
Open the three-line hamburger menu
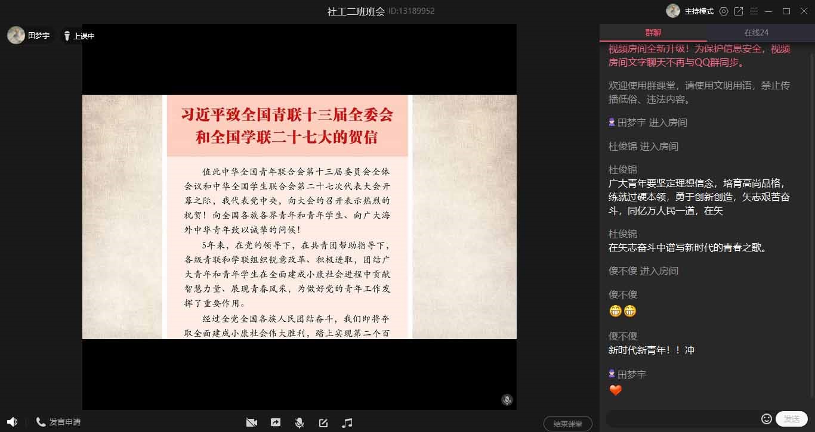click(x=754, y=11)
